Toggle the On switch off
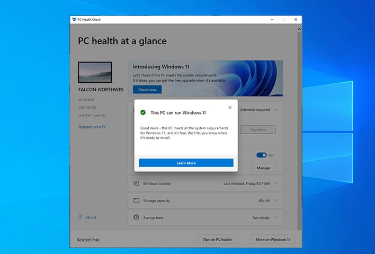 [262, 155]
